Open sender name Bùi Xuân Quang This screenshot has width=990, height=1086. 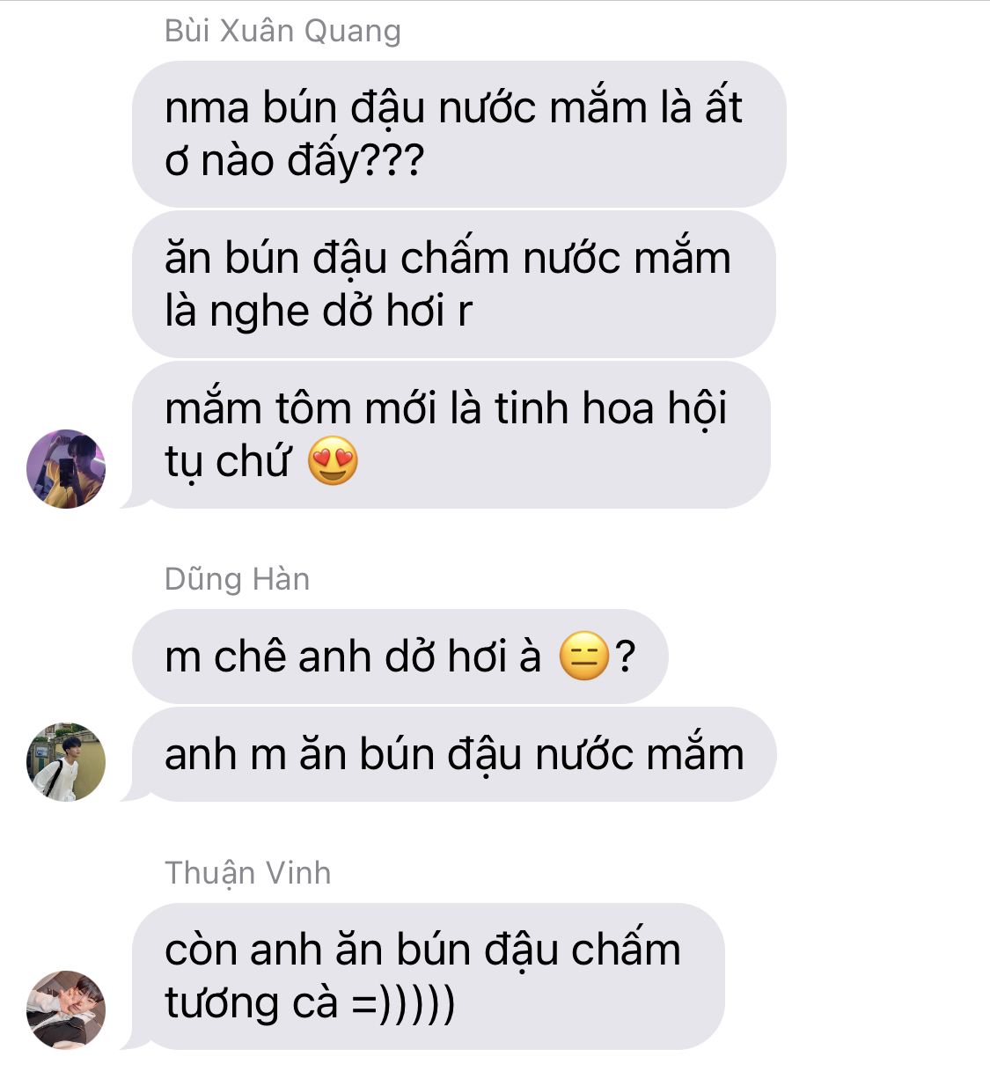[x=282, y=31]
